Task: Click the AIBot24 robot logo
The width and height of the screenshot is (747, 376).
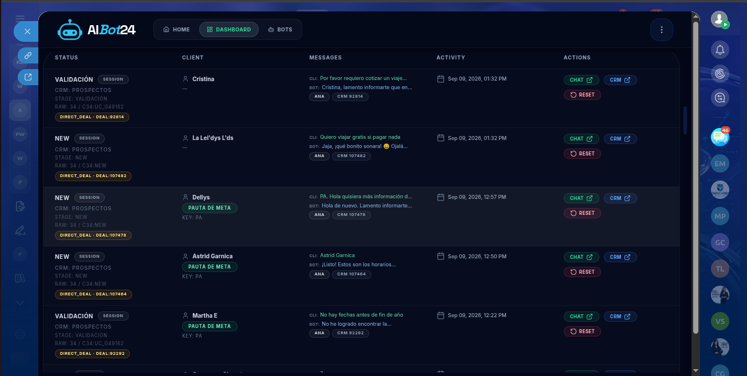Action: point(70,30)
